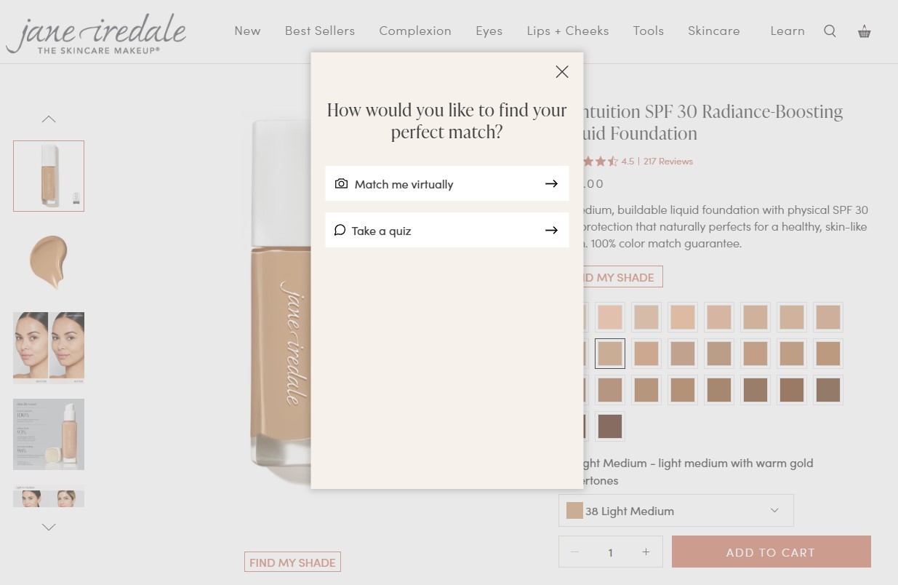Decrease quantity with minus icon
Viewport: 898px width, 585px height.
pyautogui.click(x=574, y=552)
